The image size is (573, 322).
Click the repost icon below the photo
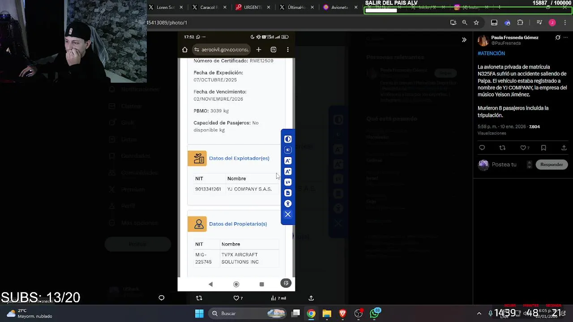(x=199, y=298)
